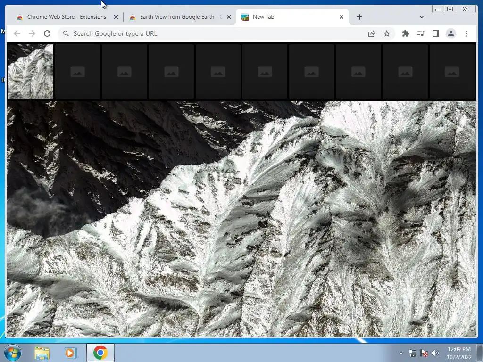Close the New Tab tab
The image size is (483, 362).
(x=341, y=17)
